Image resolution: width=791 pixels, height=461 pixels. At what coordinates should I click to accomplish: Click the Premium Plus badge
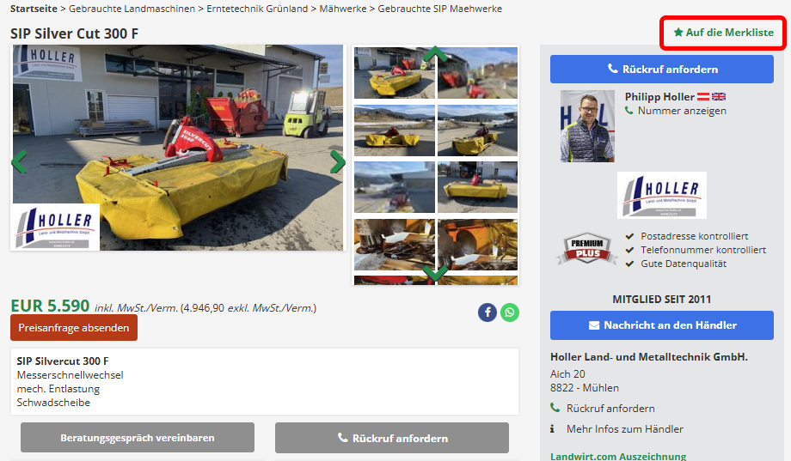click(586, 249)
